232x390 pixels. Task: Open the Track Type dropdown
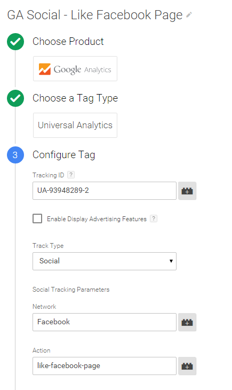click(x=105, y=261)
